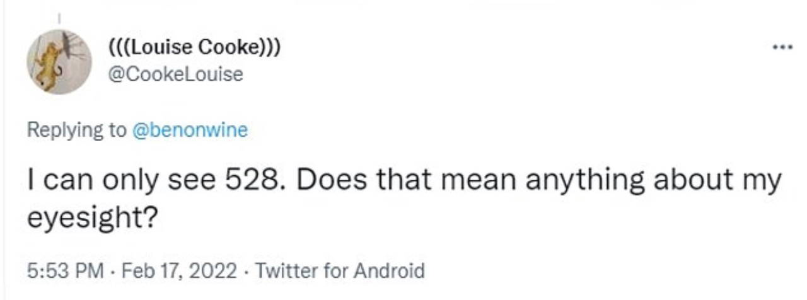Click the @CookeLouise handle
Image resolution: width=807 pixels, height=300 pixels.
176,74
